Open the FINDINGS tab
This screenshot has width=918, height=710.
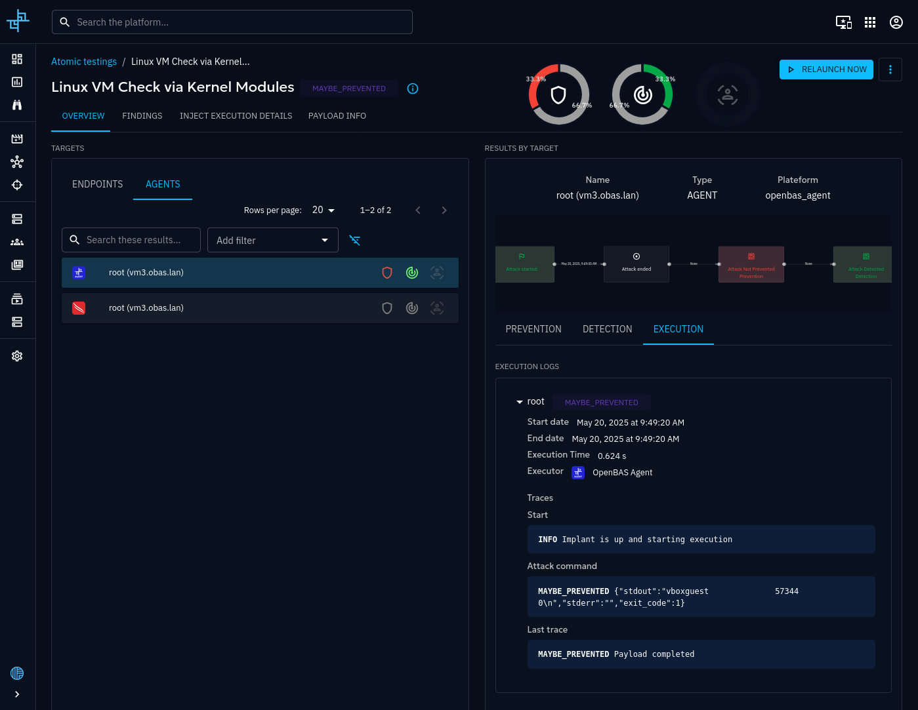point(142,116)
